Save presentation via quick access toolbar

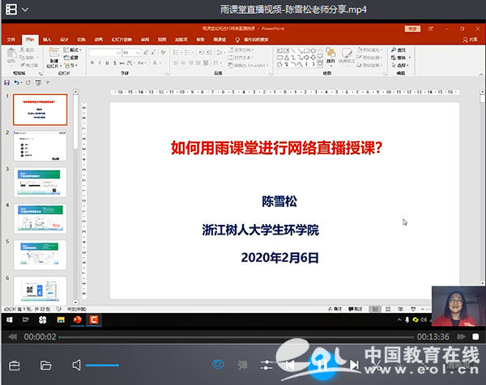coord(6,82)
